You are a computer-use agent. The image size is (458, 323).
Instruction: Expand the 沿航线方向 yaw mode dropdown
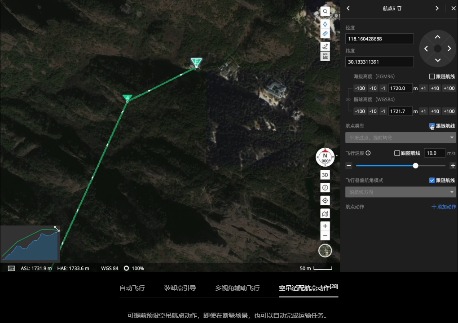[401, 192]
